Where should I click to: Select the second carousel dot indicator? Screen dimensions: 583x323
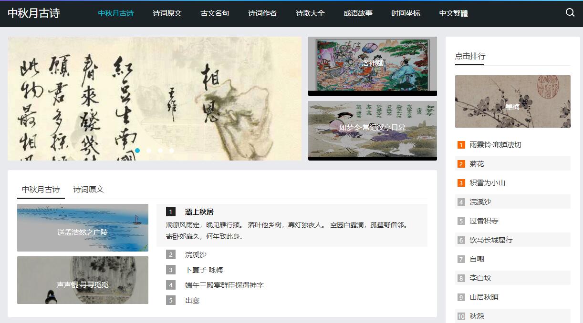click(x=149, y=151)
